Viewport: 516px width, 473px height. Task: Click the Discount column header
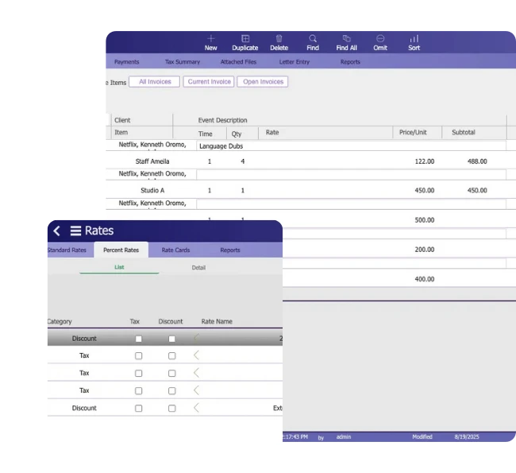[x=171, y=321]
